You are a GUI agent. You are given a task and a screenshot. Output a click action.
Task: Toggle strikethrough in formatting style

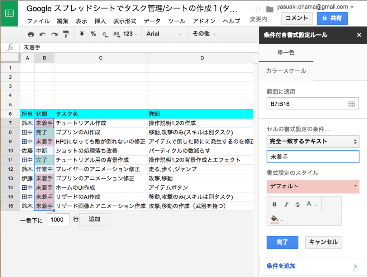point(297,205)
